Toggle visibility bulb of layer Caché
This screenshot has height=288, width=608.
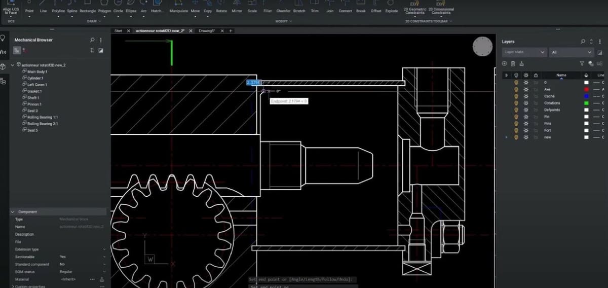516,96
